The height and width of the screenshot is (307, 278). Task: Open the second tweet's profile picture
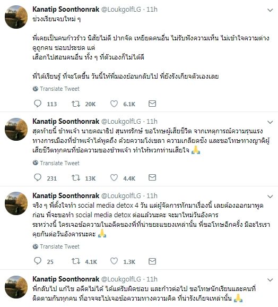[x=16, y=129]
